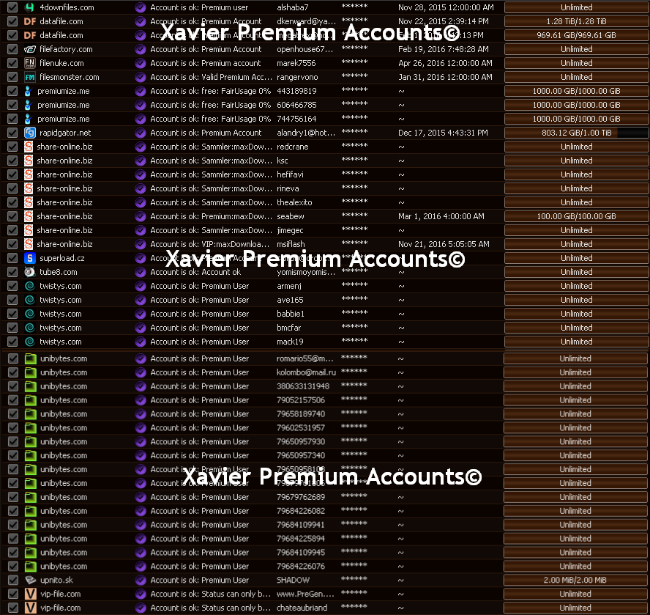Click the filenuke.com FN icon
This screenshot has width=650, height=615.
(29, 63)
